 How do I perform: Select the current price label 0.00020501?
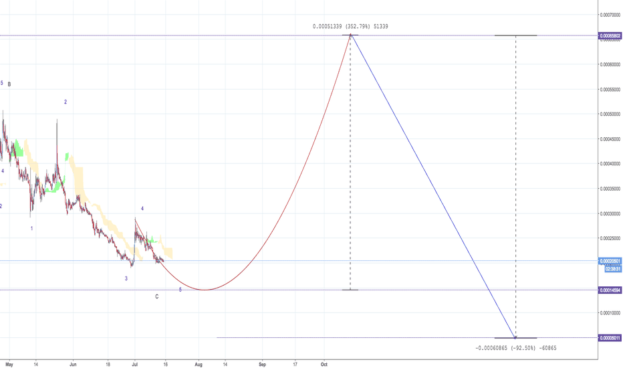point(610,261)
